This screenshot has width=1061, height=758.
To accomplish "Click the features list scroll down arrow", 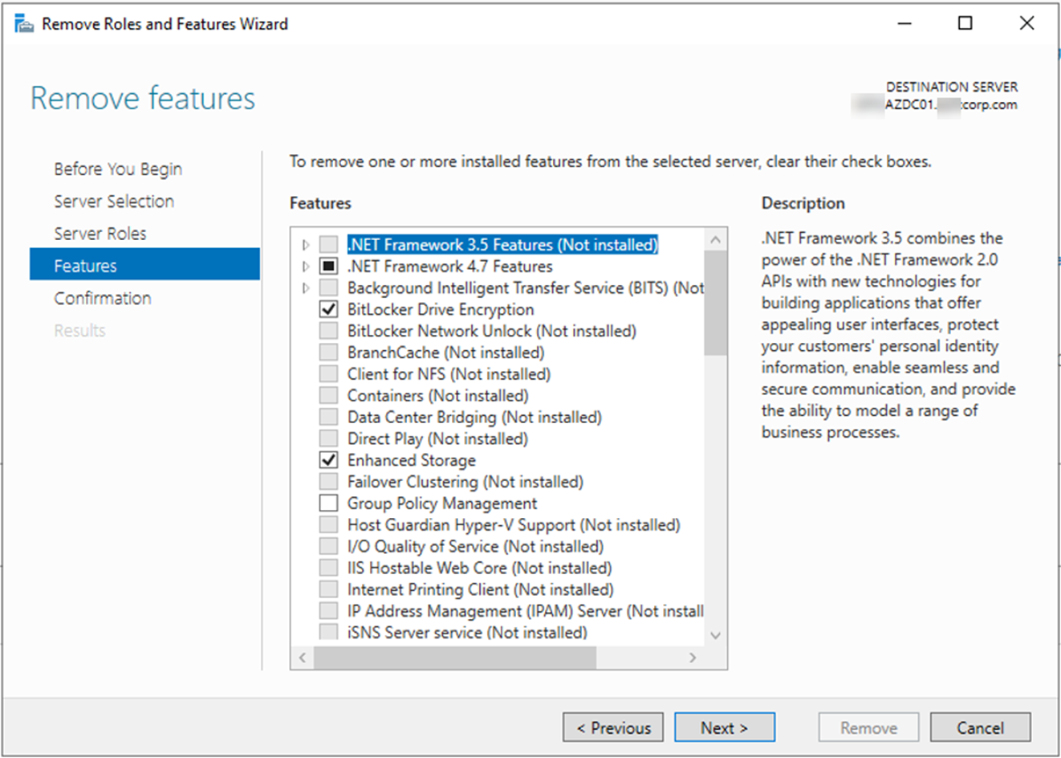I will (715, 635).
